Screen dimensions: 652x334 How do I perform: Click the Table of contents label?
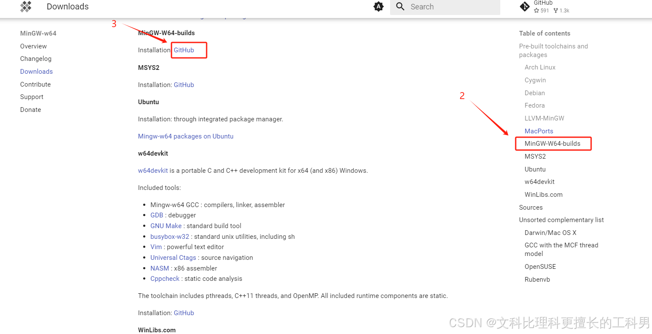pyautogui.click(x=544, y=33)
